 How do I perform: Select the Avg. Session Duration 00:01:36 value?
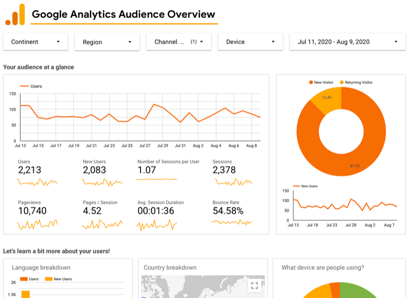156,211
